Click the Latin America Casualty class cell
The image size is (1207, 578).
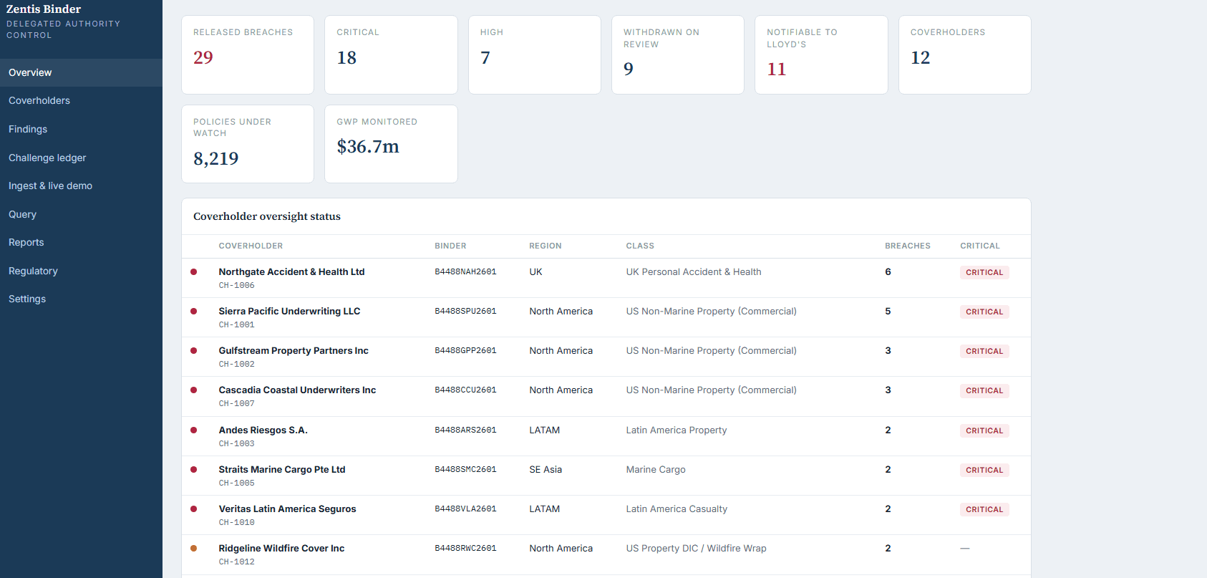click(x=677, y=509)
